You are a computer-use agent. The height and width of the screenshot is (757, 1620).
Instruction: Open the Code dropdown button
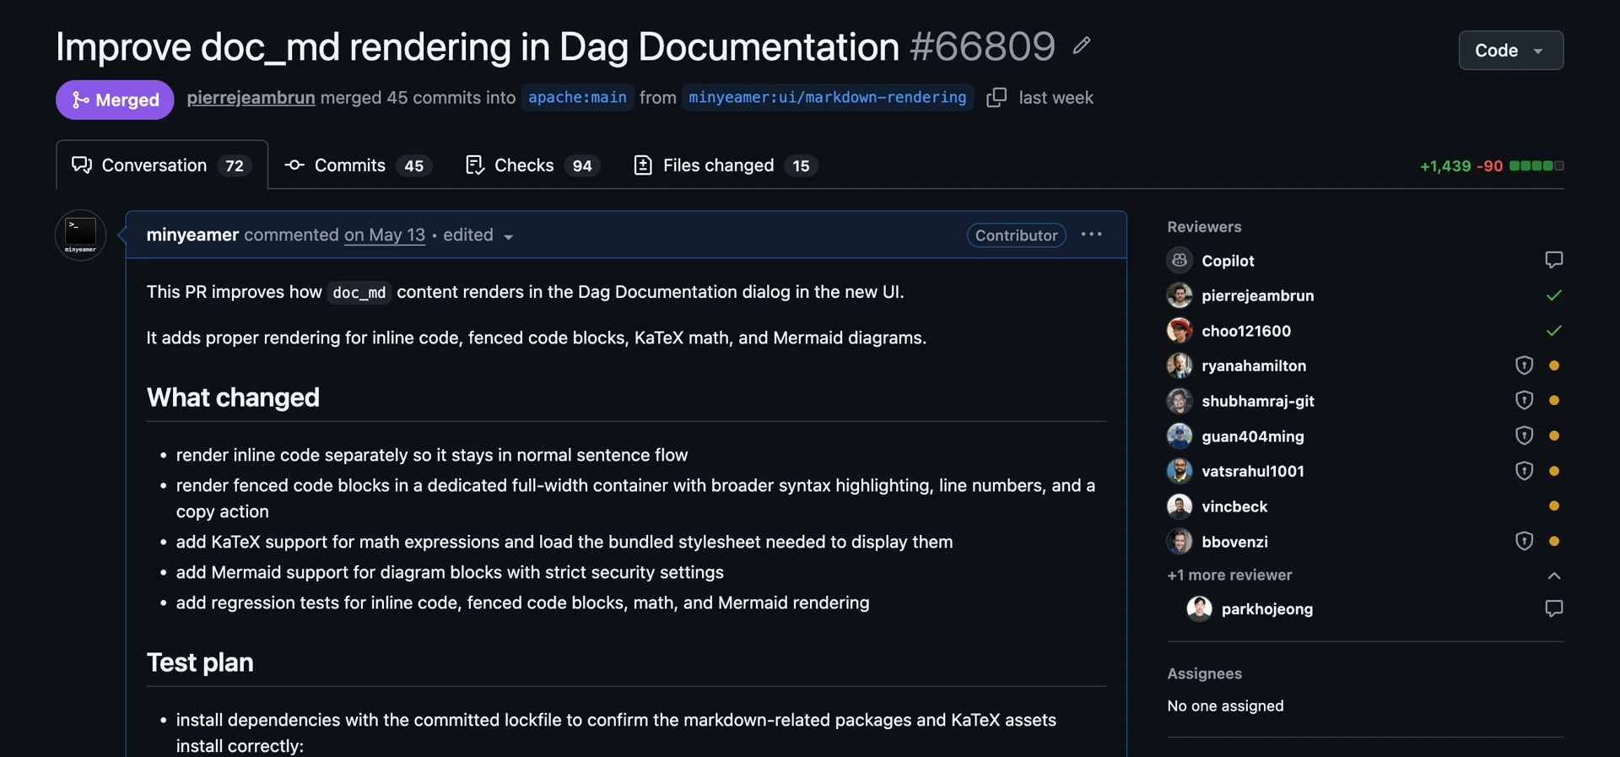point(1510,51)
